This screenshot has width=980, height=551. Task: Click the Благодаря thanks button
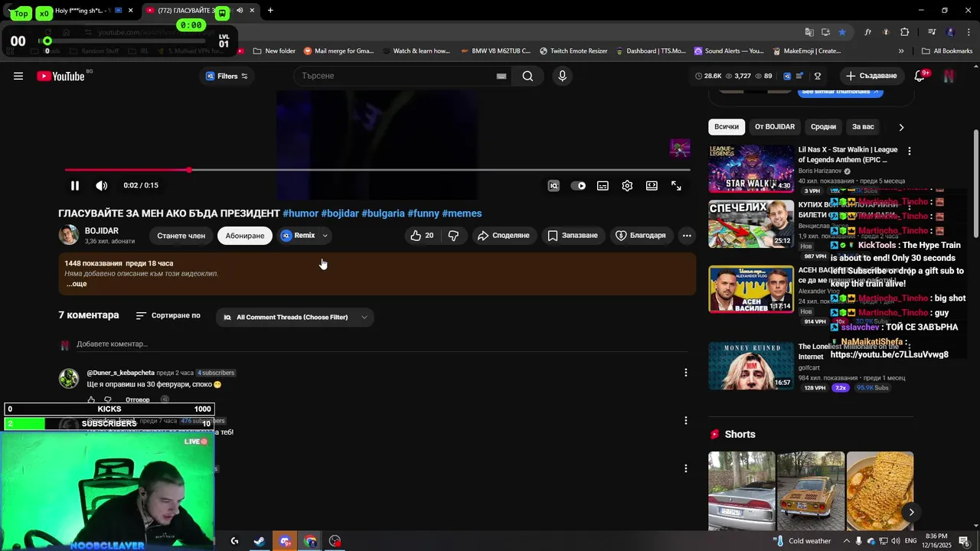(641, 236)
